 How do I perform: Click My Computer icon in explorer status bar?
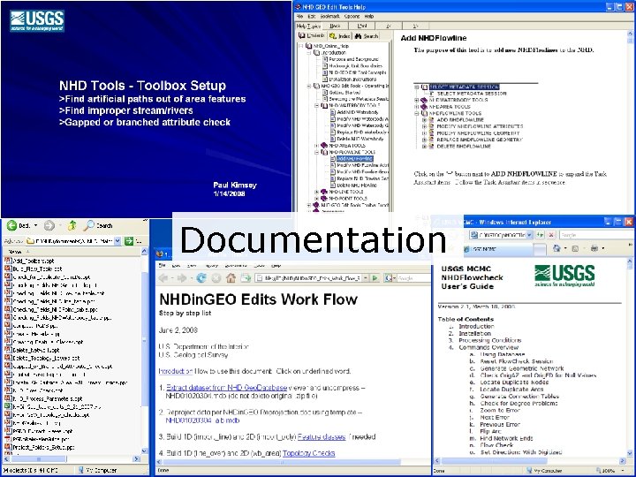(x=80, y=470)
